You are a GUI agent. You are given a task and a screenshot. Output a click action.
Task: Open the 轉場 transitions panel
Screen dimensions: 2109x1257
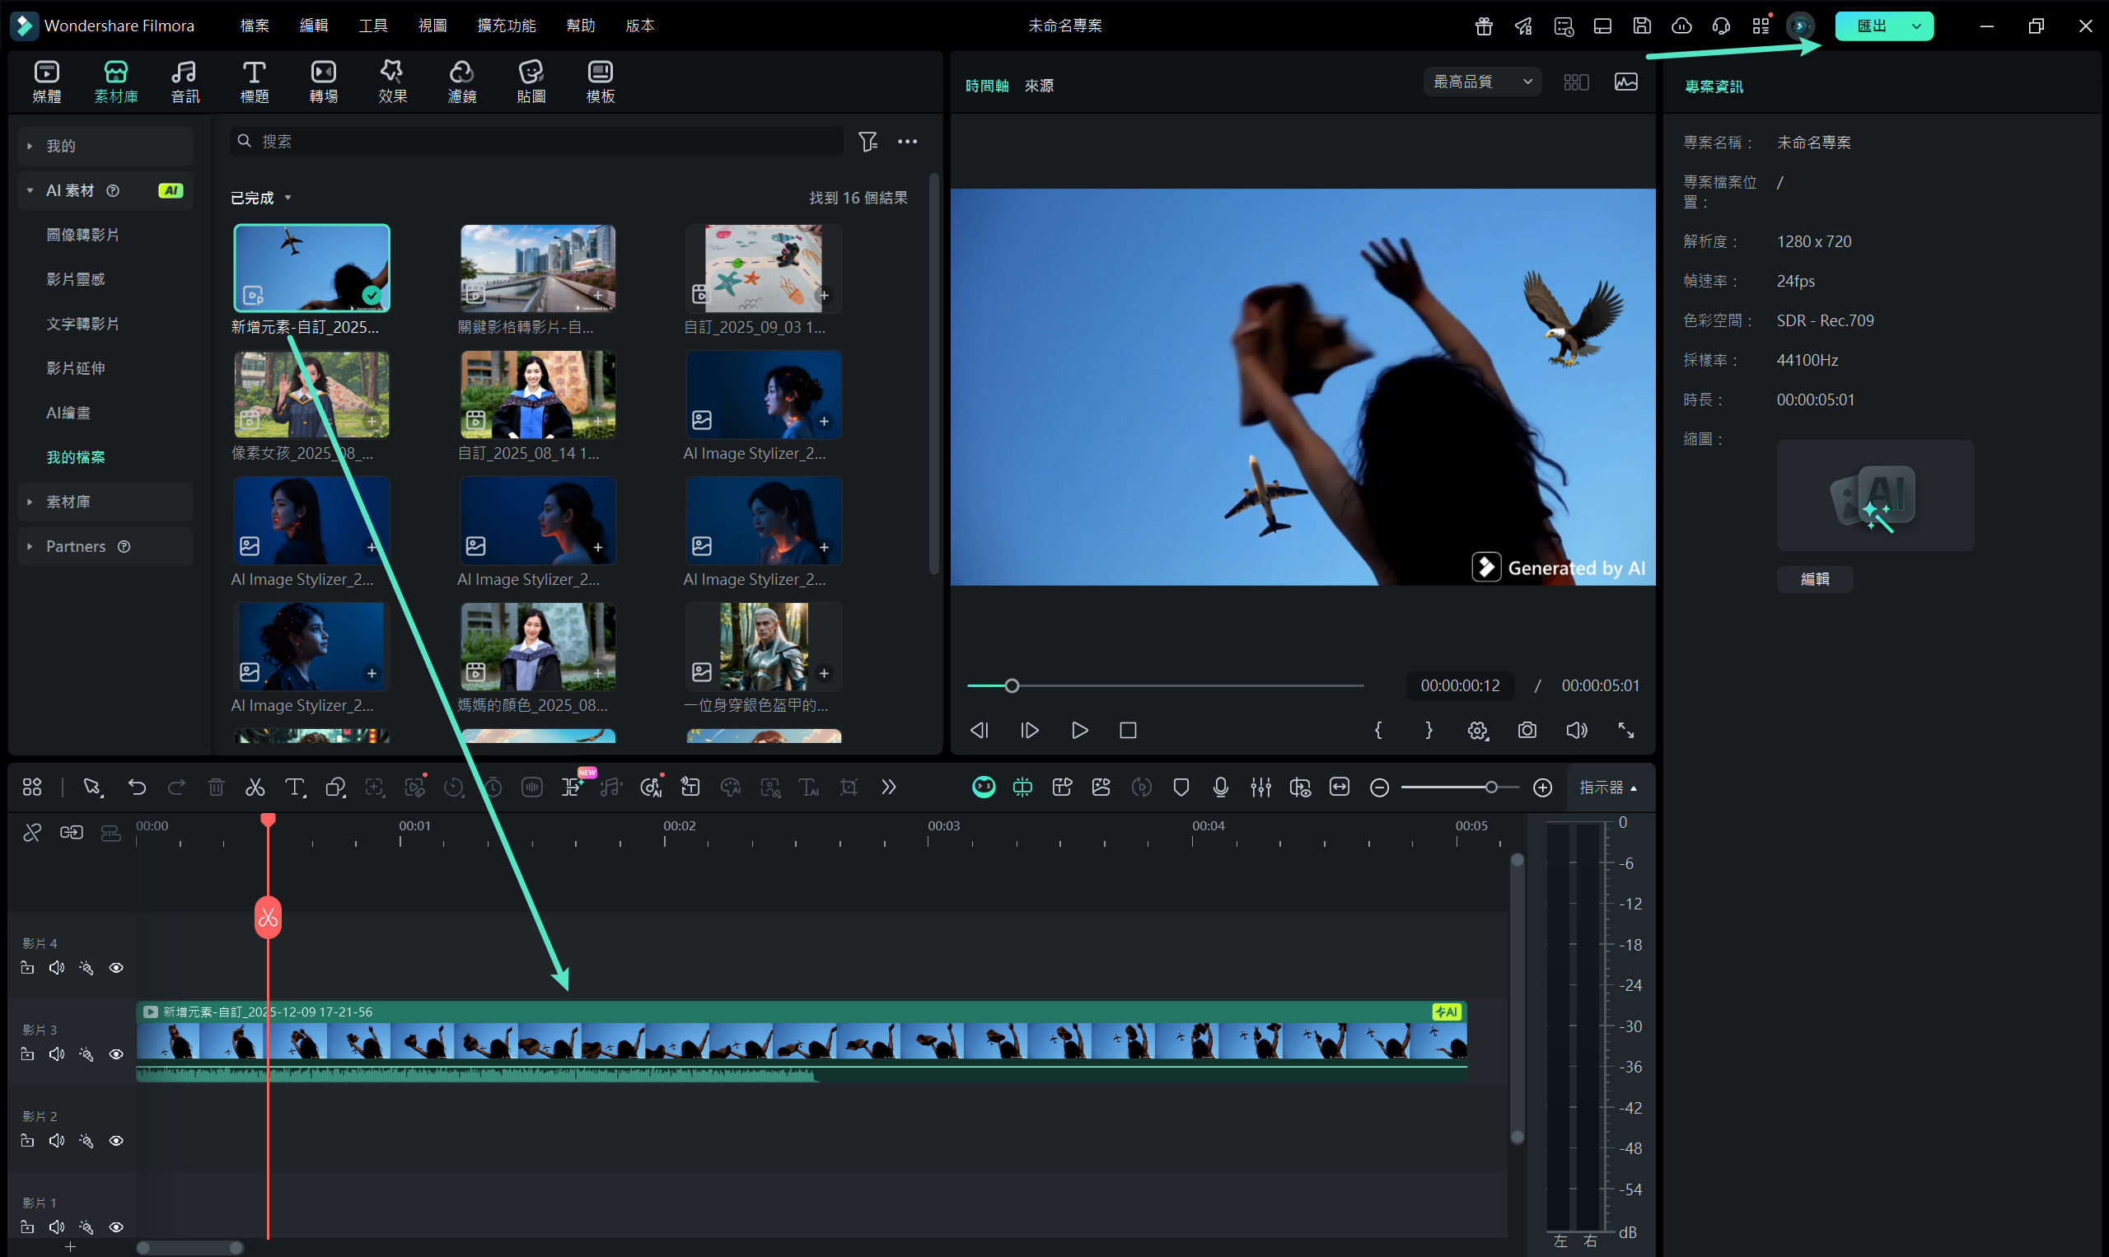click(324, 82)
